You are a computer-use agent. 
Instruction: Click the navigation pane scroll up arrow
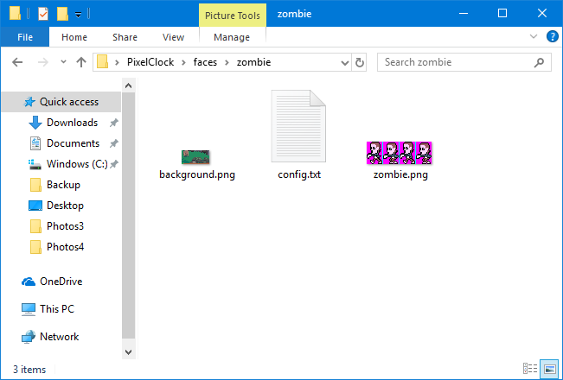[x=129, y=85]
